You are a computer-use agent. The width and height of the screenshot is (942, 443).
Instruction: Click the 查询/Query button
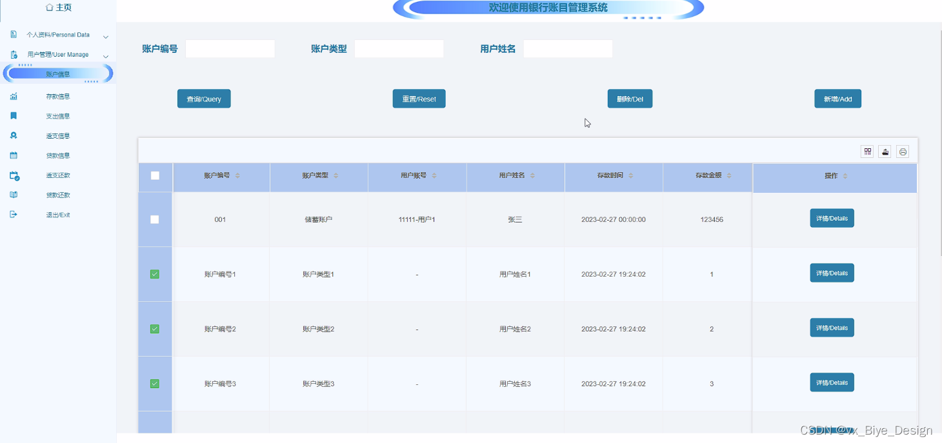point(204,99)
